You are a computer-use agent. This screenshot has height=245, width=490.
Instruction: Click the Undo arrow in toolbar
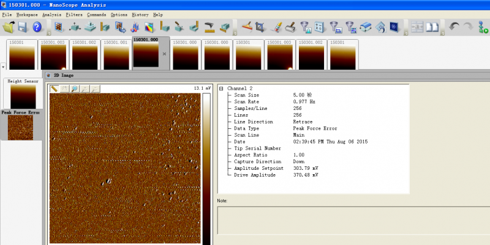pos(453,27)
